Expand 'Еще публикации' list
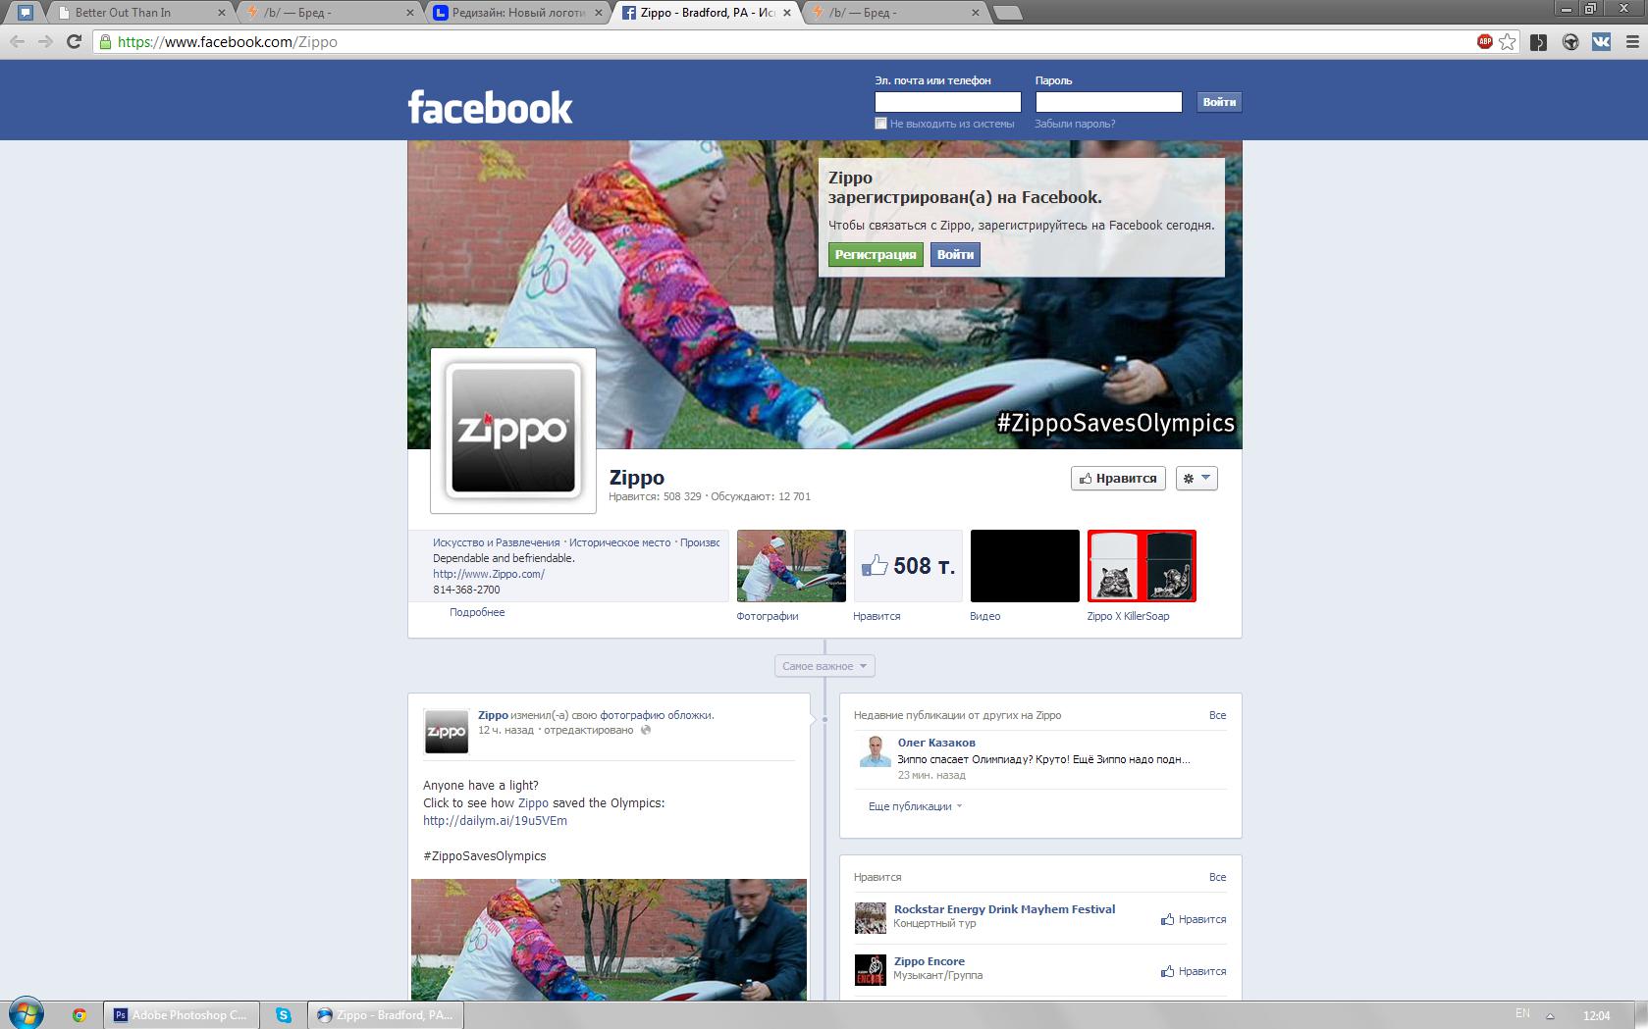Screen dimensions: 1648x1029 tap(915, 806)
